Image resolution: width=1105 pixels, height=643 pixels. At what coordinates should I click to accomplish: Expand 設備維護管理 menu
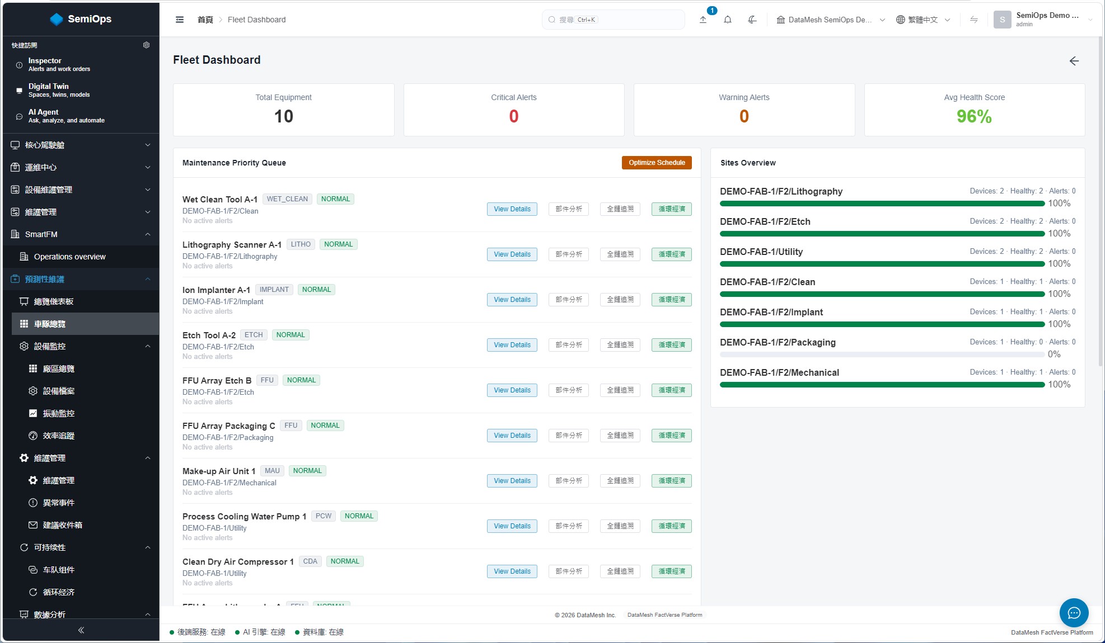pos(81,190)
